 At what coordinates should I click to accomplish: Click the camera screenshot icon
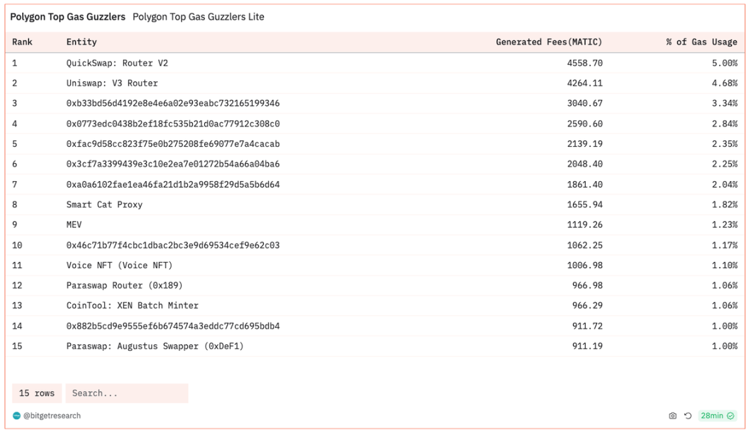coord(672,416)
